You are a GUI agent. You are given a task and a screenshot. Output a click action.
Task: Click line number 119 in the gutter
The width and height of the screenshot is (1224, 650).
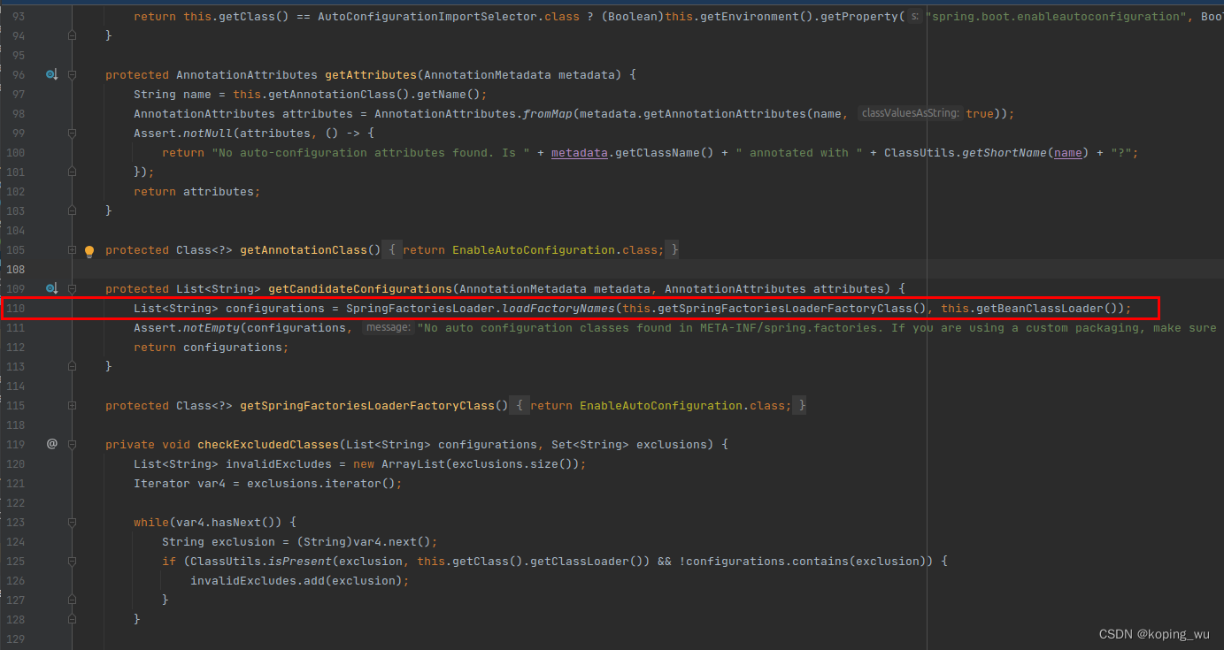[15, 445]
